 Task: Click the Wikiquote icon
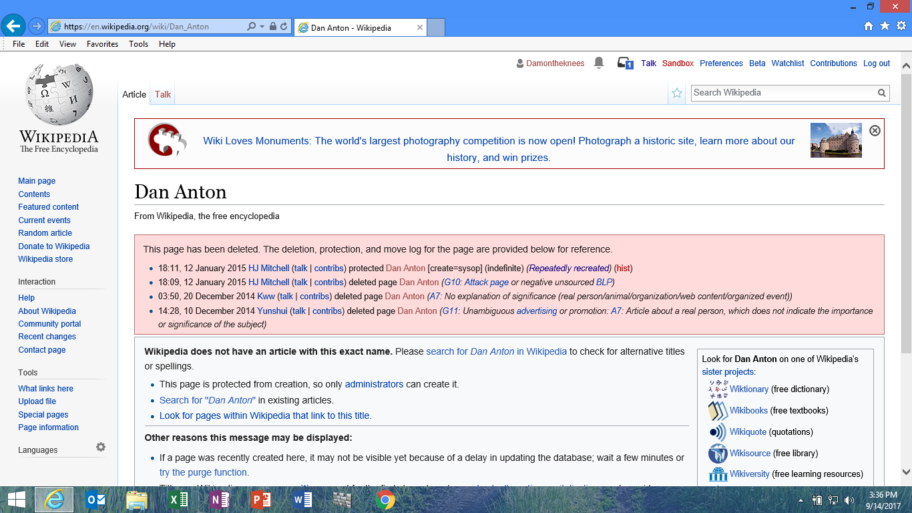pos(718,432)
